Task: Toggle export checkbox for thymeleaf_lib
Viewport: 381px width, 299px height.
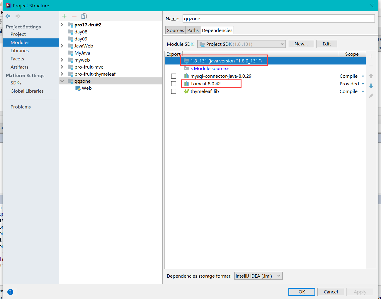Action: [x=174, y=91]
